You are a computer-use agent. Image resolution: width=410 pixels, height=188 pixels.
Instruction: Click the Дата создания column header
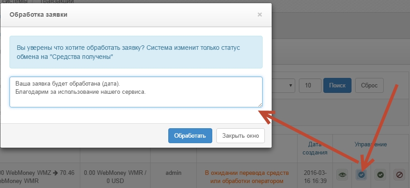(315, 148)
